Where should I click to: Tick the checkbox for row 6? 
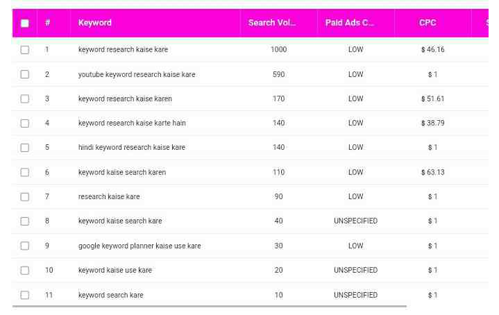coord(25,172)
